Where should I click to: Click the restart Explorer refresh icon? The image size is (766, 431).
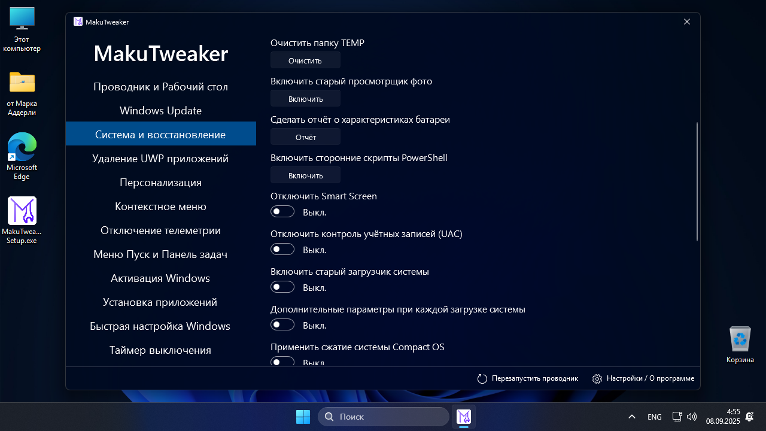click(x=482, y=379)
